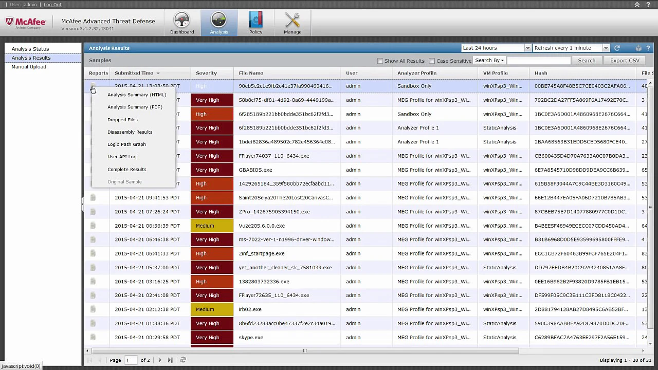The width and height of the screenshot is (658, 370).
Task: Open reports icon for 8b6fd23283acc0be row
Action: [x=93, y=323]
